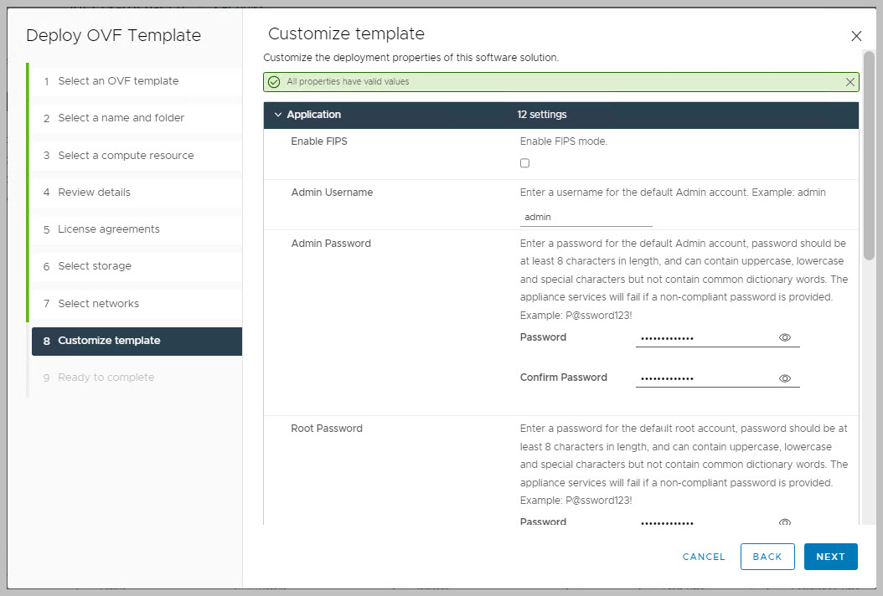Jump to step 3 Select a compute resource
883x596 pixels.
(126, 156)
